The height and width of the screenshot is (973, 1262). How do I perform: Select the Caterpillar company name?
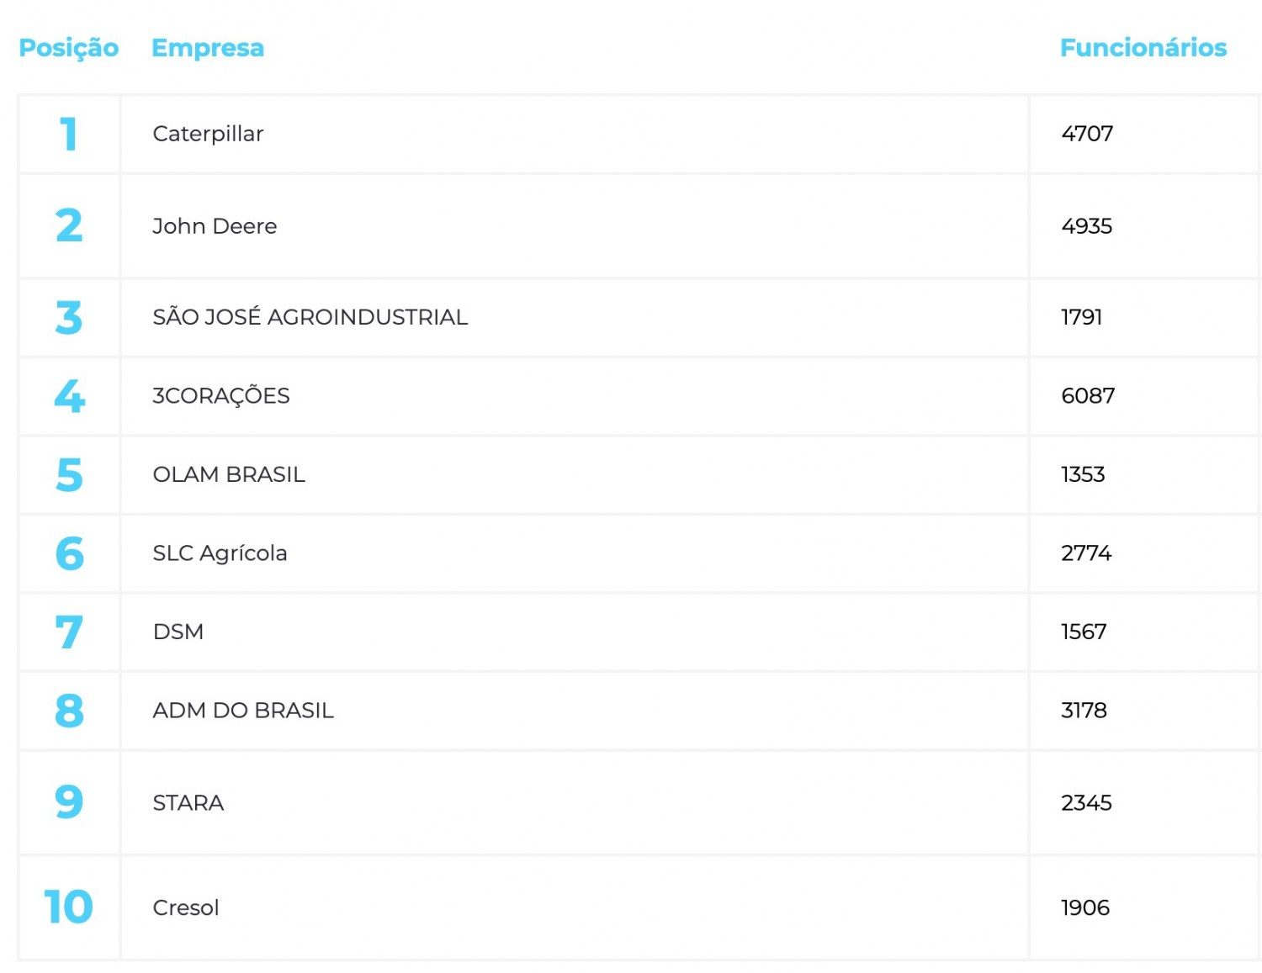208,134
